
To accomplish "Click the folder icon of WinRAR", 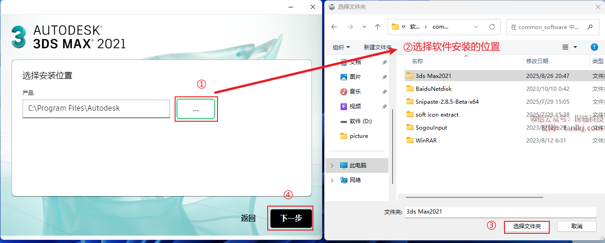I will [410, 140].
